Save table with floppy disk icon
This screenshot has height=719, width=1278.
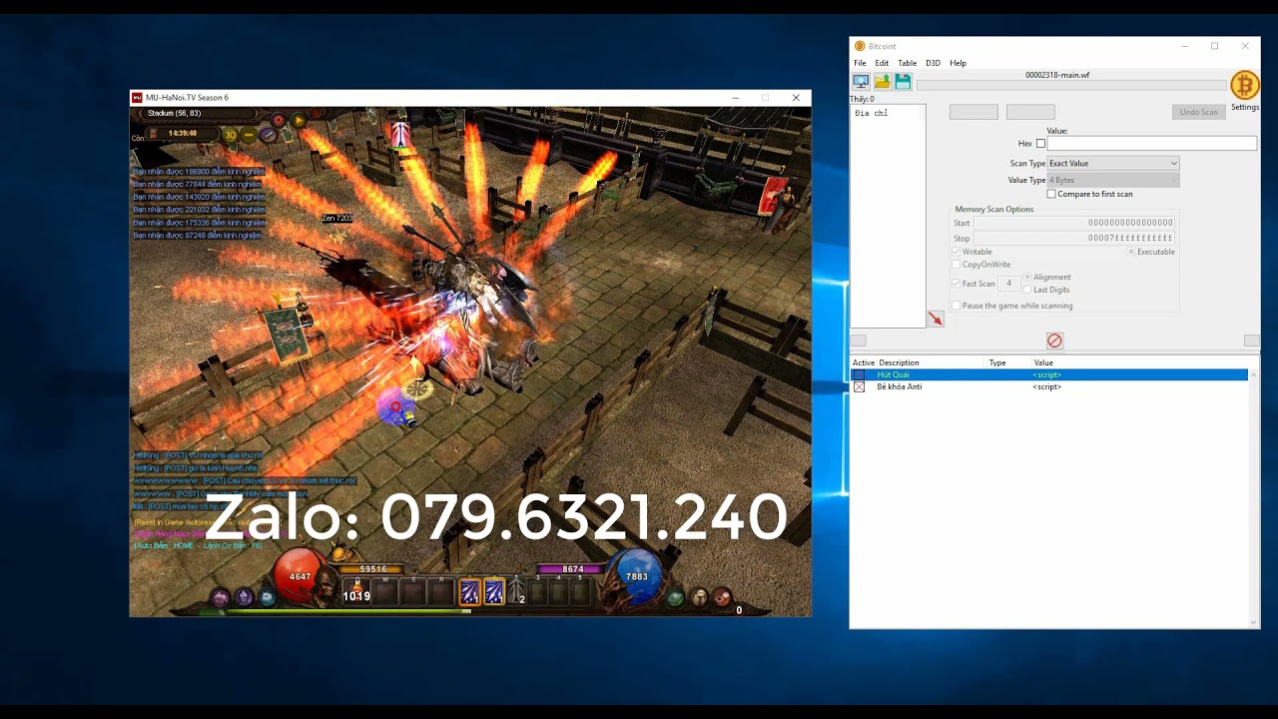[903, 81]
